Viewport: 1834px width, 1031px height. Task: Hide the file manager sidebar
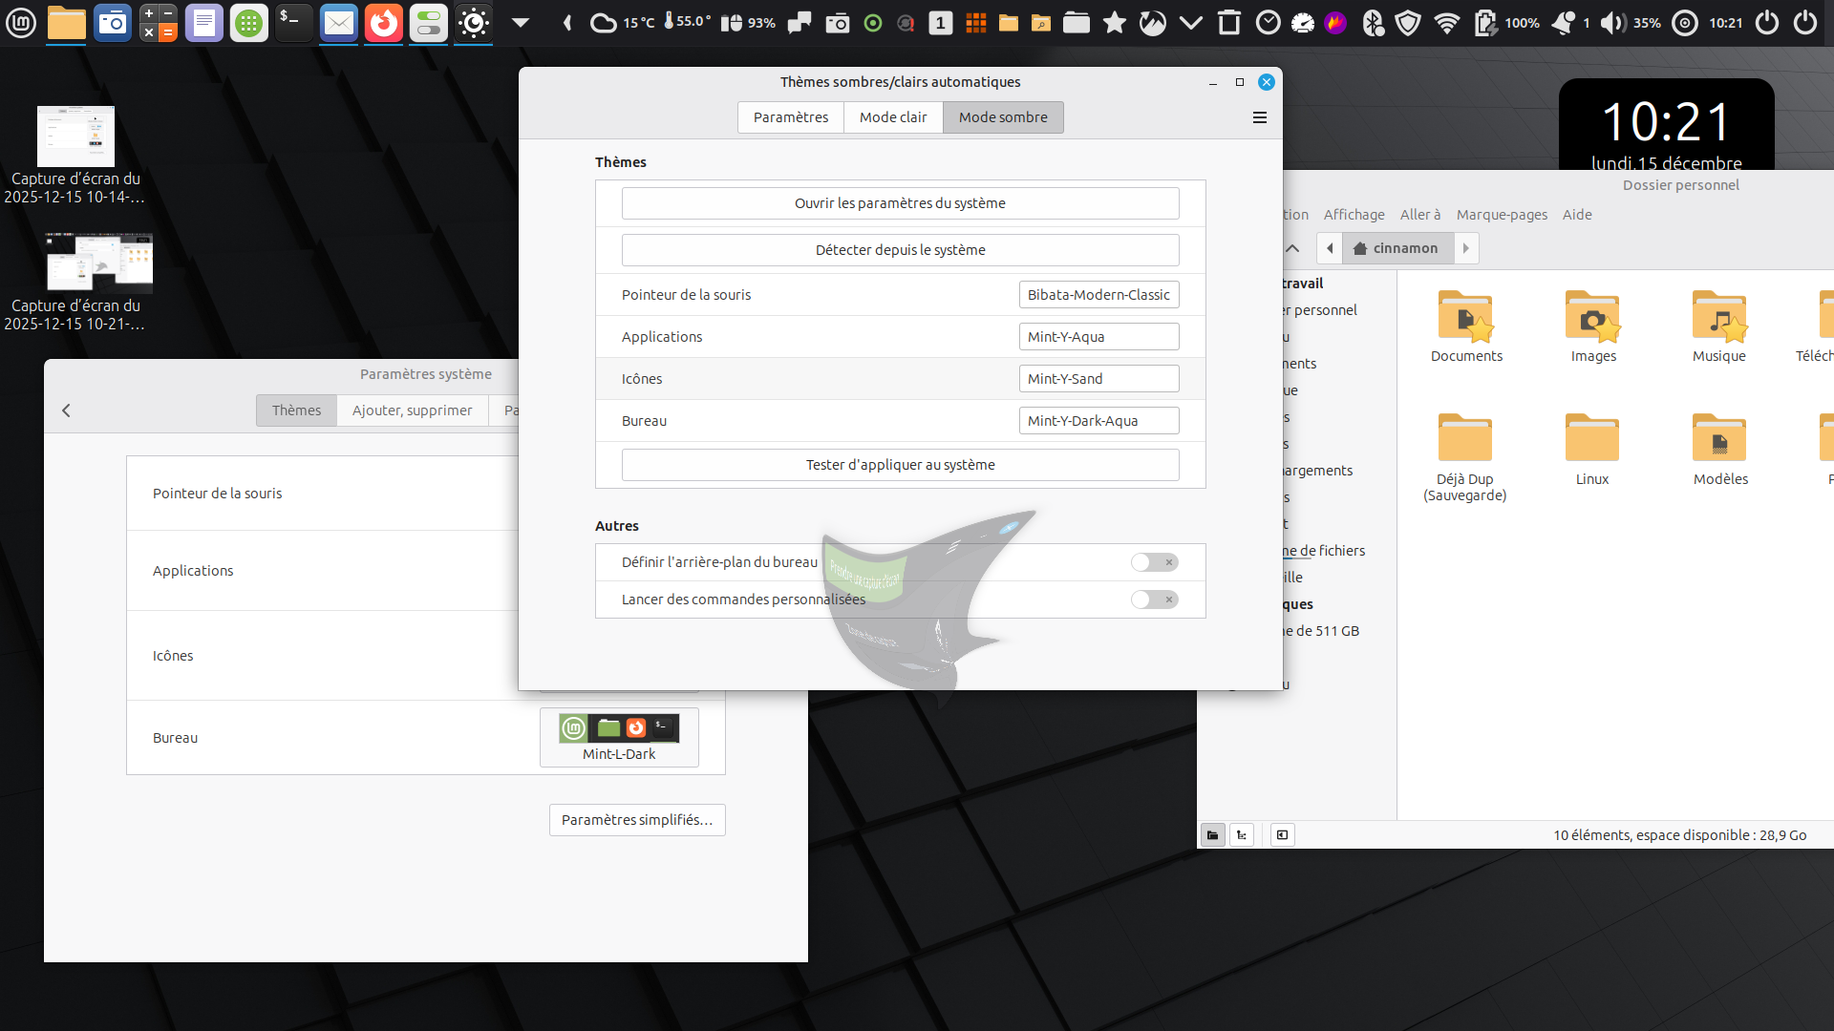[1282, 835]
